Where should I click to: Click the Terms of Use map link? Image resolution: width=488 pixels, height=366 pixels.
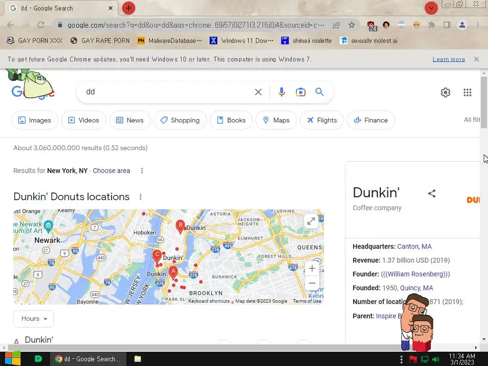tap(307, 301)
